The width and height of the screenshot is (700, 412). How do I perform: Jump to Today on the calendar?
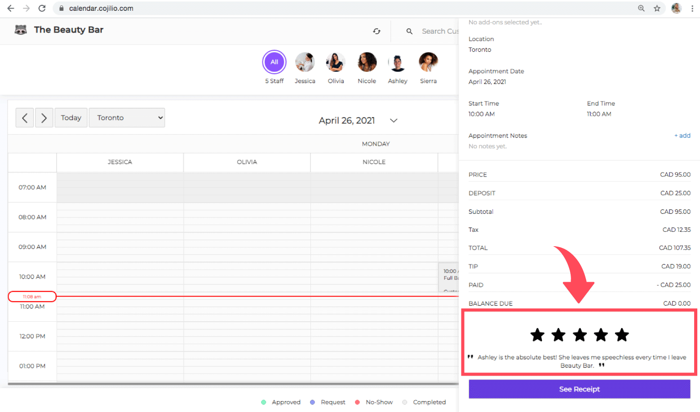click(x=71, y=118)
